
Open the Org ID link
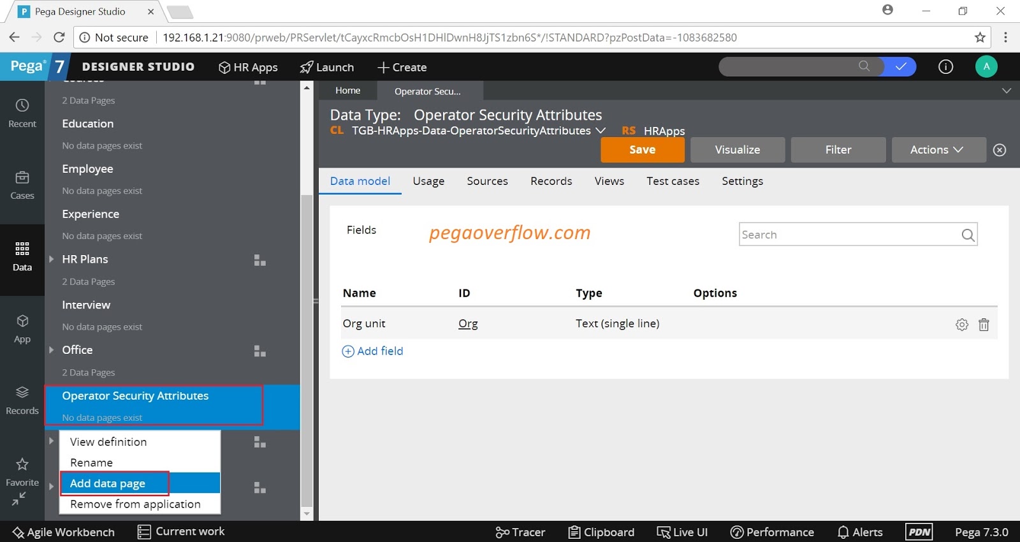468,324
